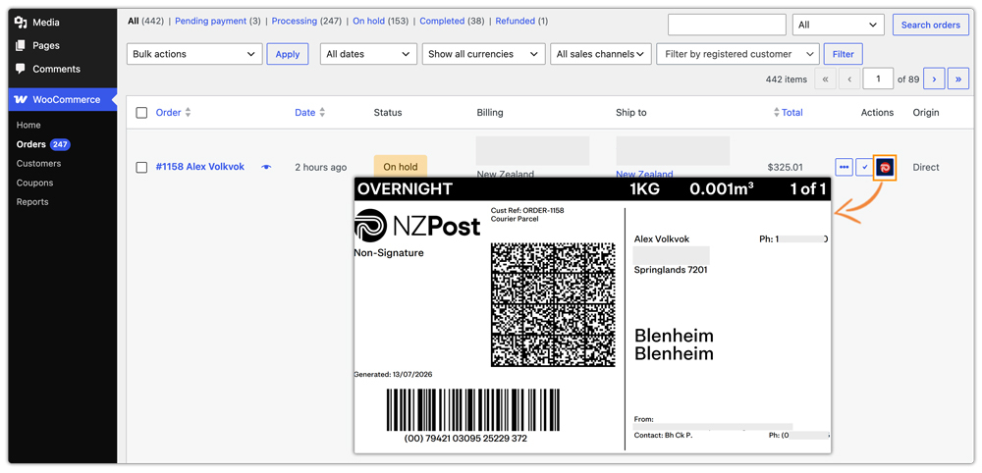
Task: Click Non-Signature text on label
Action: click(388, 253)
